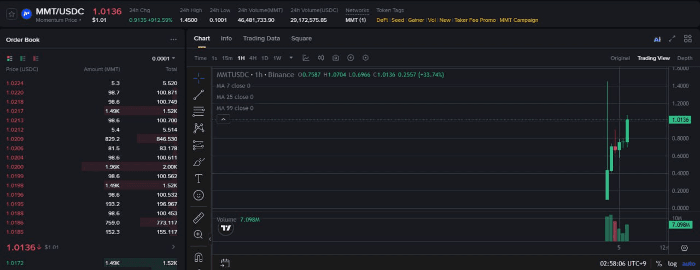The width and height of the screenshot is (700, 270).
Task: Open the Networks MMT (1) info
Action: point(355,20)
